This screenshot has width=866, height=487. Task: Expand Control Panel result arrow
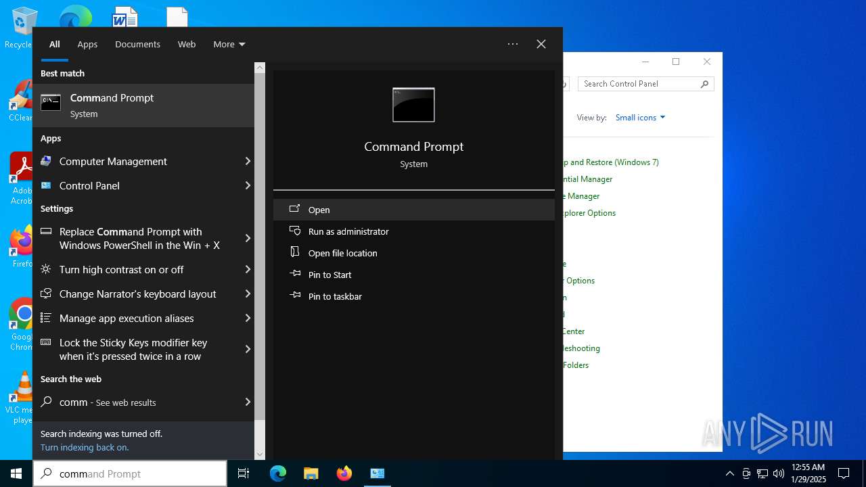(x=248, y=185)
